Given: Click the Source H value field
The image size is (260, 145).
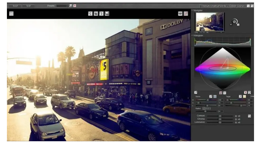Looking at the screenshot, I should [x=221, y=100].
